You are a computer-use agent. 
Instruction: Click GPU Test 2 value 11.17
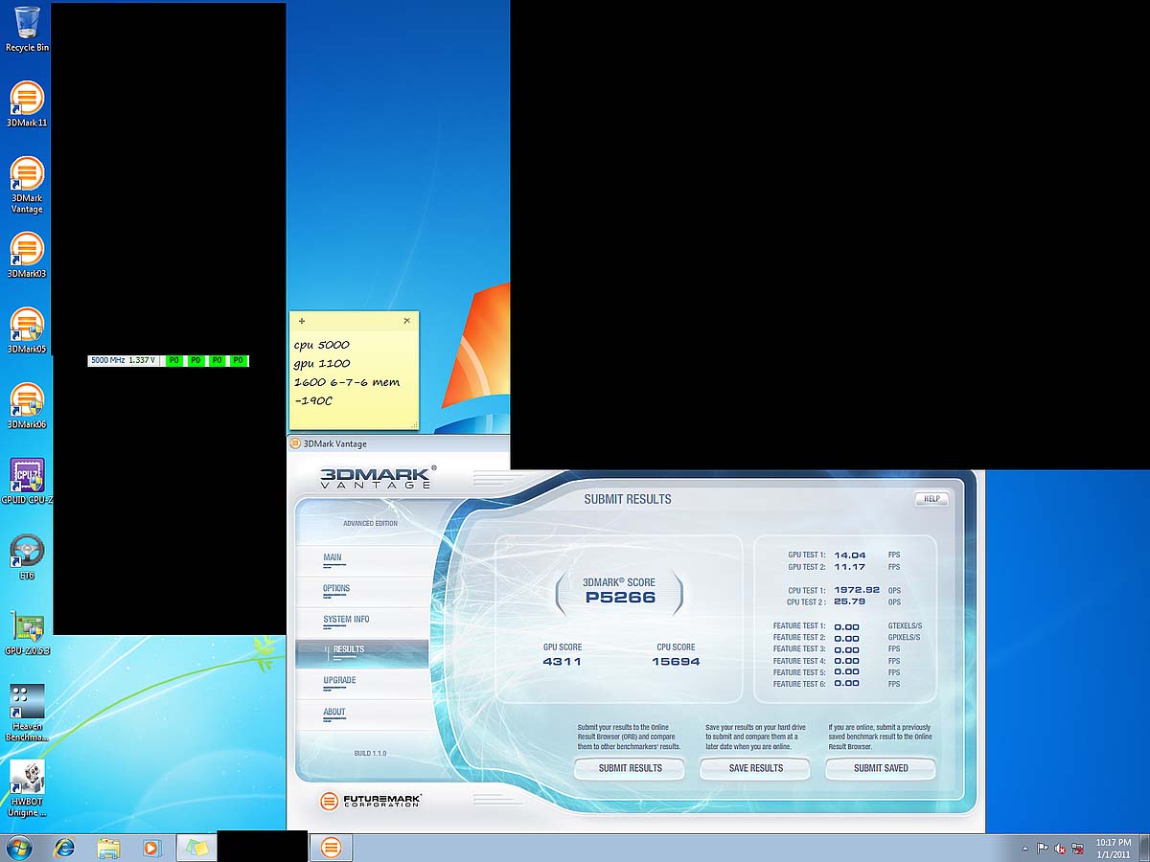click(x=849, y=567)
